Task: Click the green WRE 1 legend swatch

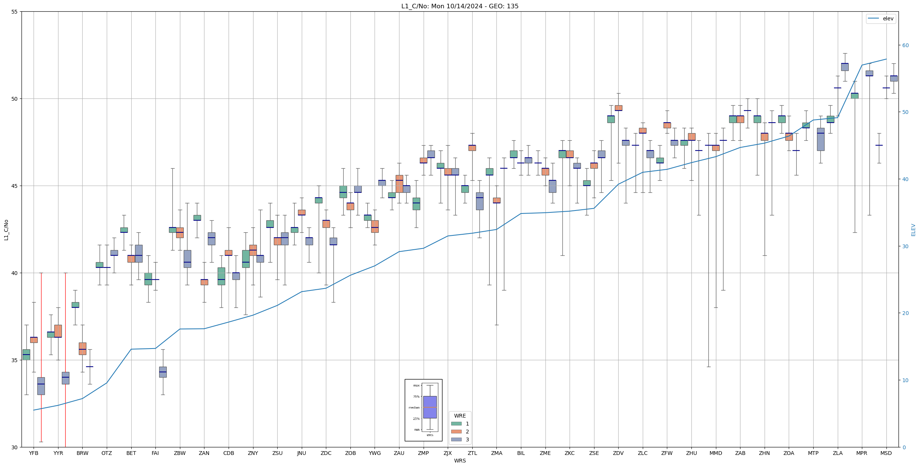Action: 456,424
